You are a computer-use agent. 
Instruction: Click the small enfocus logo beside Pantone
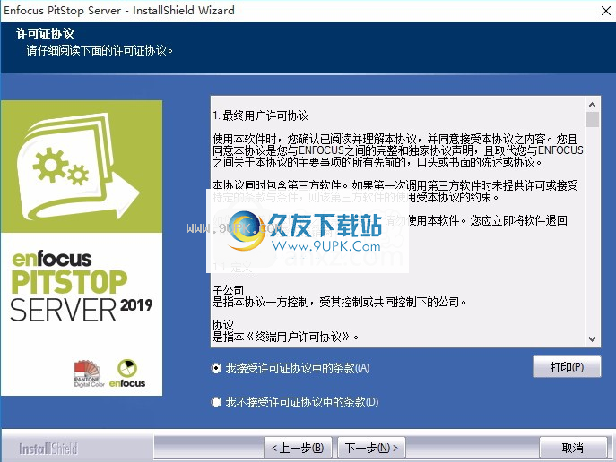[x=127, y=373]
